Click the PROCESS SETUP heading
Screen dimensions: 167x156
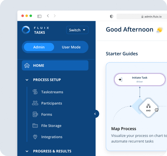coord(47,80)
